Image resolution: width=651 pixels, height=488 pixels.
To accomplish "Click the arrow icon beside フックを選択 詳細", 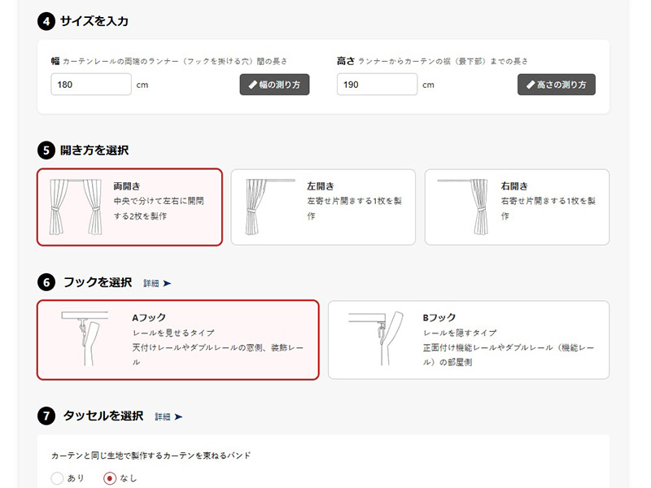I will [x=167, y=284].
